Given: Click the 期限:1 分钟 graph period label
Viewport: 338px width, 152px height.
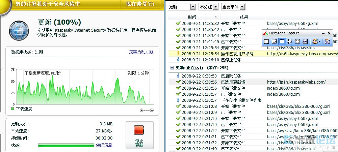Looking at the screenshot, I should [x=138, y=73].
